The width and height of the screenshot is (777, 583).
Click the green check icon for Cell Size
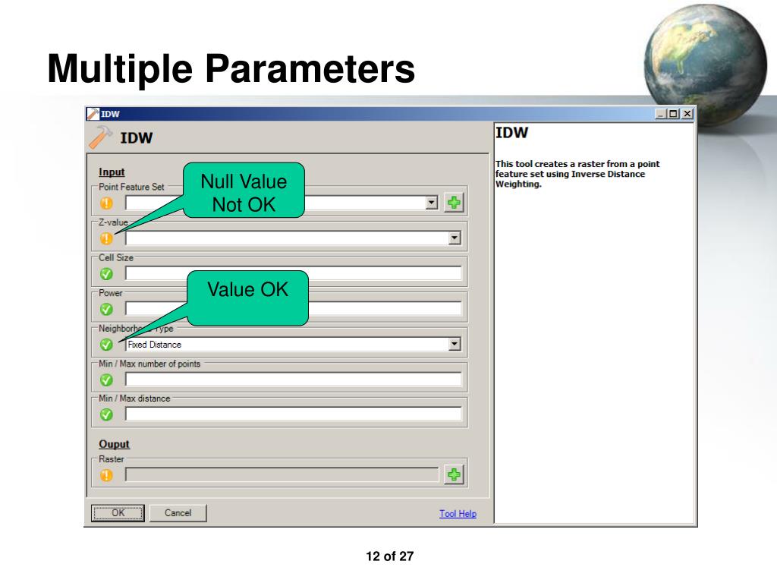[x=106, y=273]
